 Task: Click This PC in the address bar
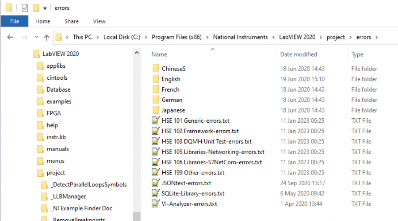click(x=82, y=37)
